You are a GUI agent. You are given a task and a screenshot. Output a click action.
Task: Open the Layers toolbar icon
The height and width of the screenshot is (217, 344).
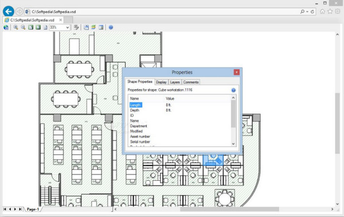pos(93,28)
